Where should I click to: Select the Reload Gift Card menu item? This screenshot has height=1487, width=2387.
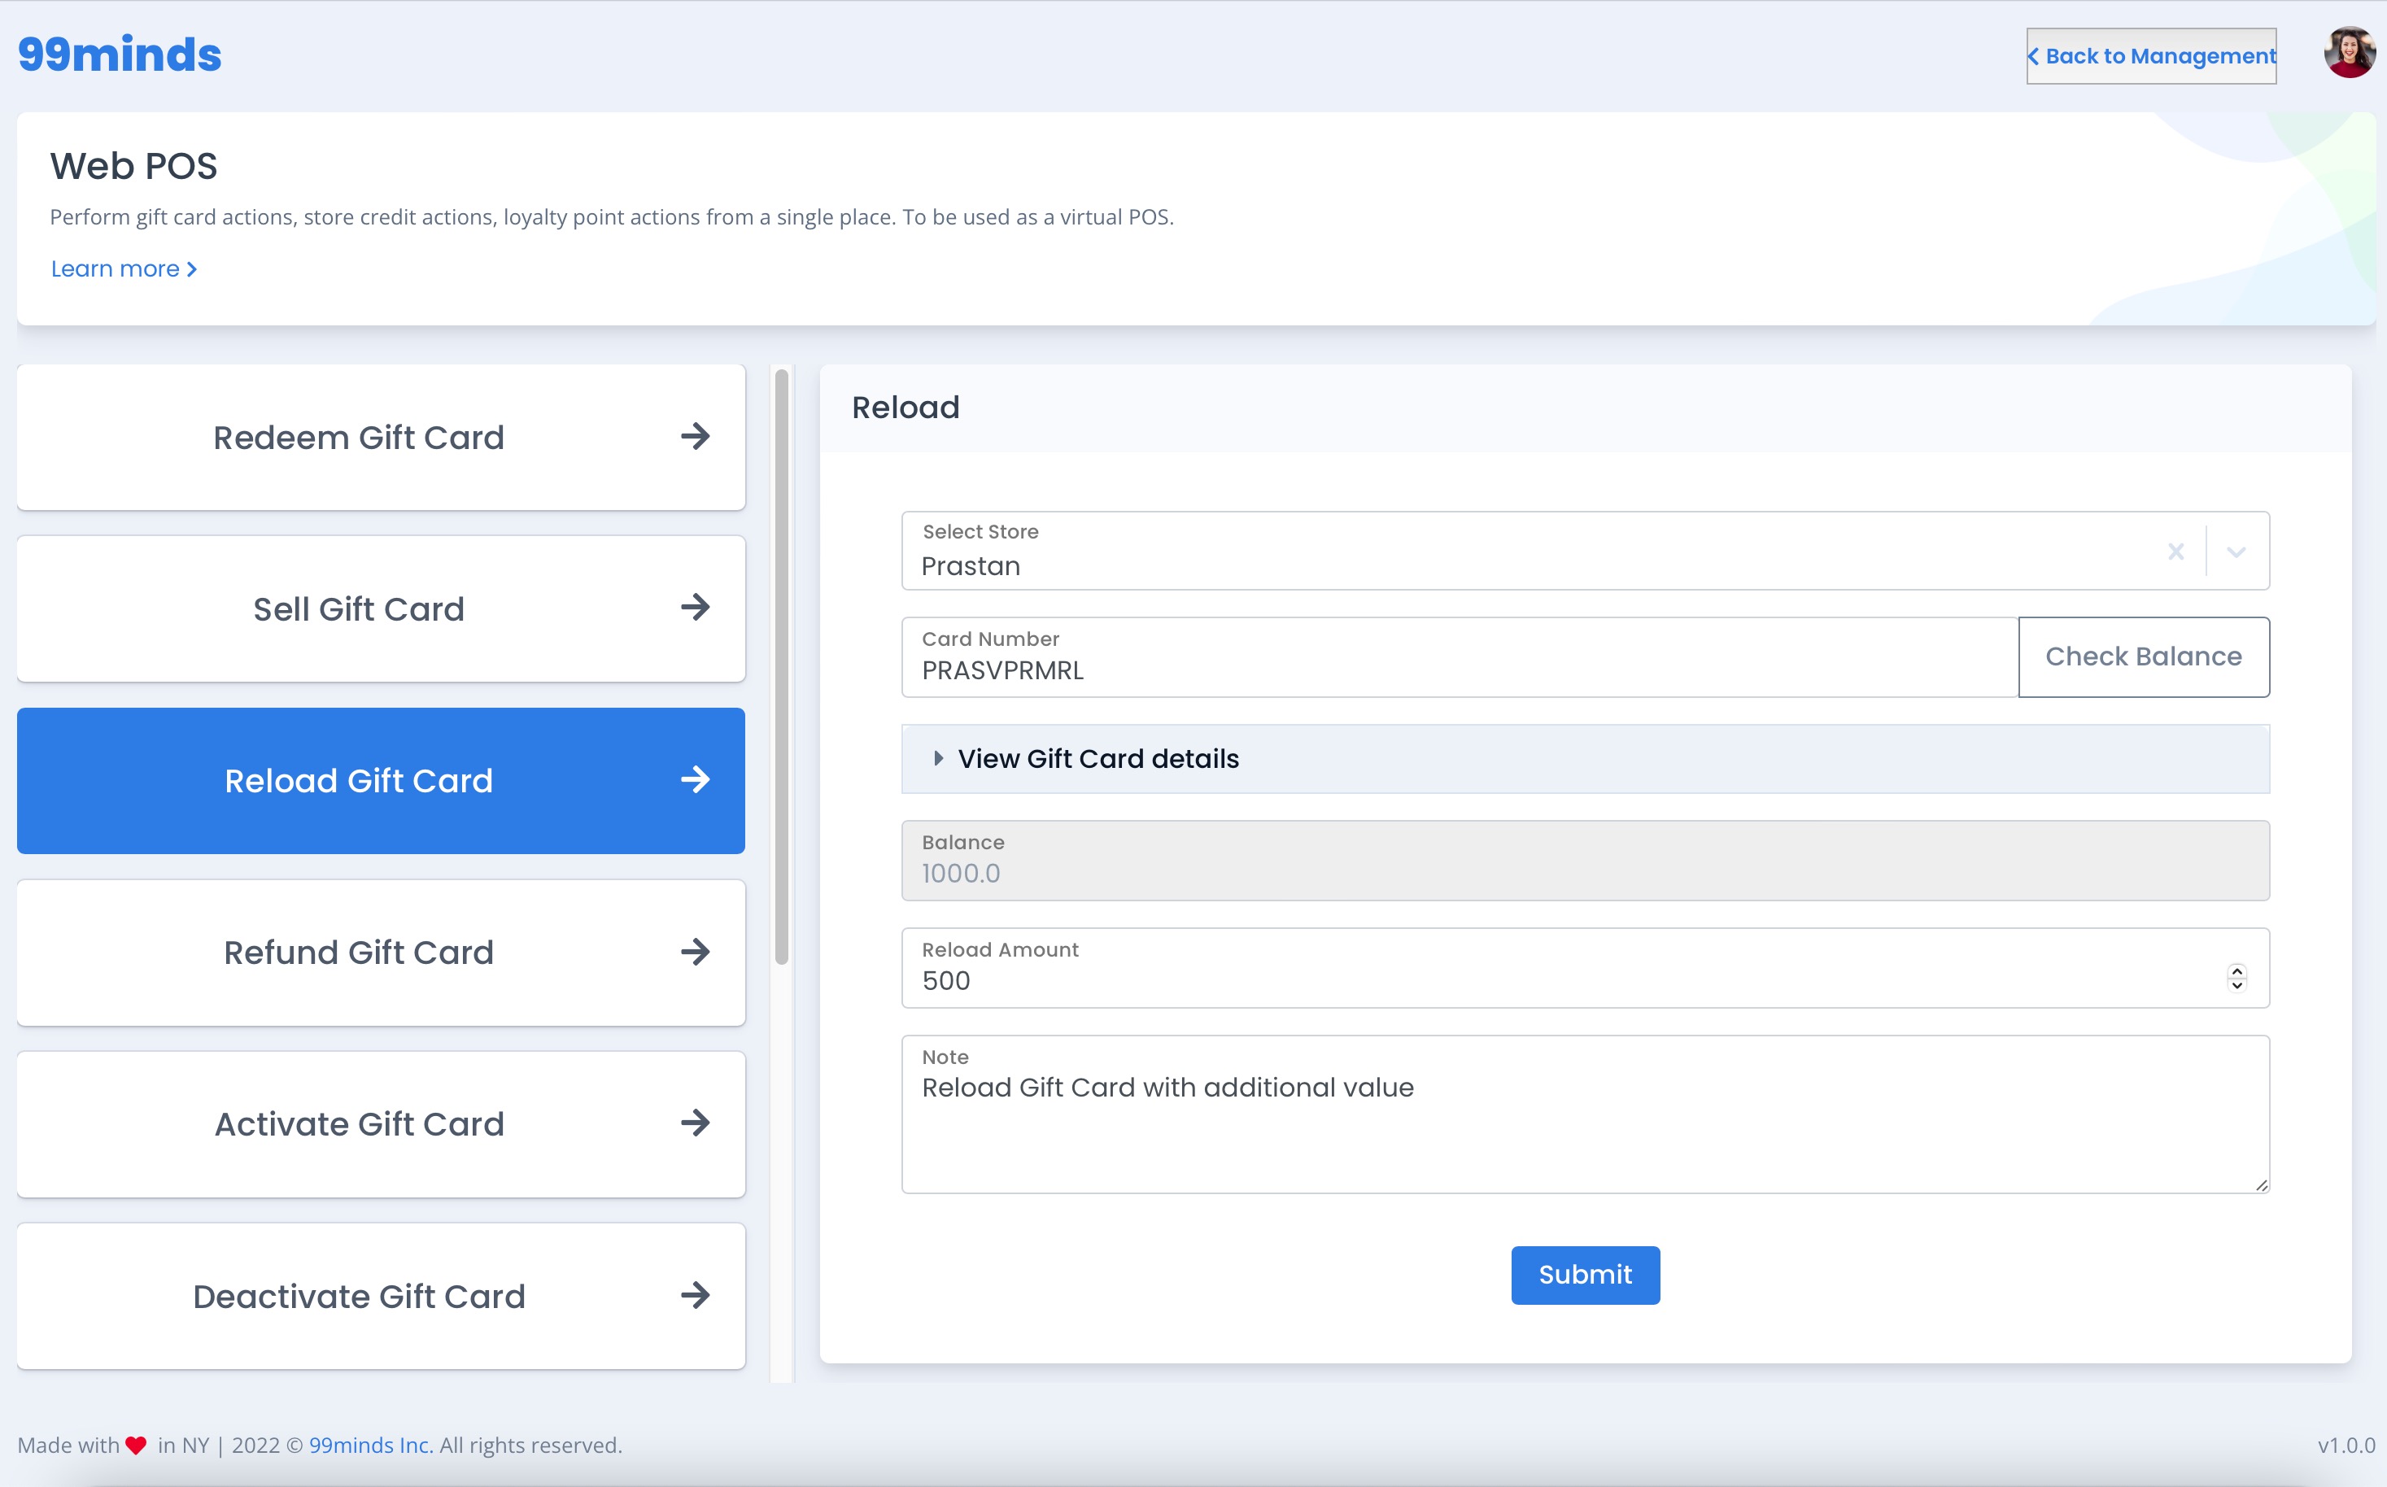(382, 781)
